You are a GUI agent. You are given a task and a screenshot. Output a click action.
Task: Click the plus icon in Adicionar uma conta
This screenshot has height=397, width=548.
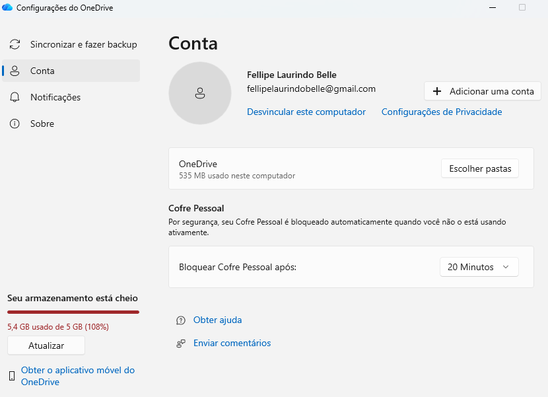[437, 91]
